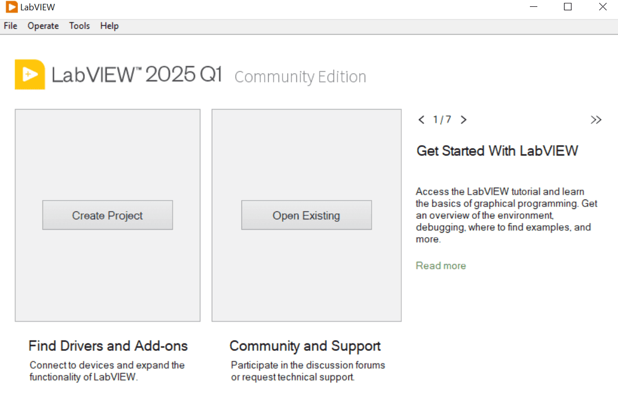Collapse the side panel with double chevron
Image resolution: width=618 pixels, height=408 pixels.
click(x=596, y=119)
